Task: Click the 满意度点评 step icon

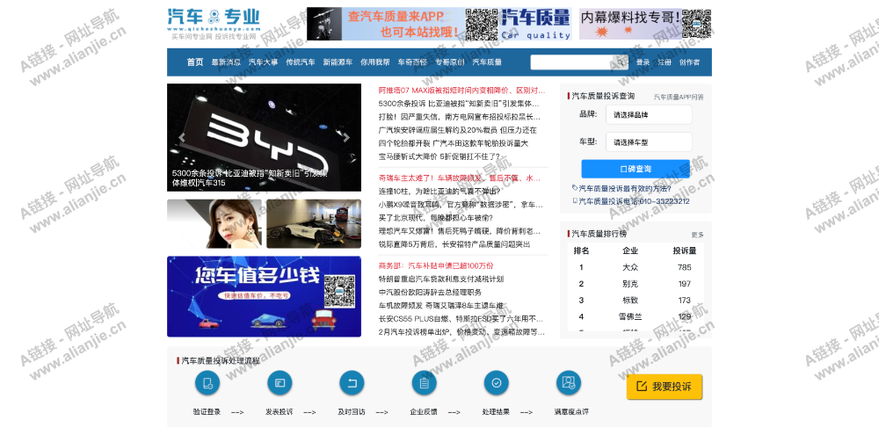Action: click(569, 383)
